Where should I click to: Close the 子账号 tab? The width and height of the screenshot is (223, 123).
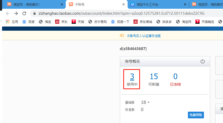(123, 4)
